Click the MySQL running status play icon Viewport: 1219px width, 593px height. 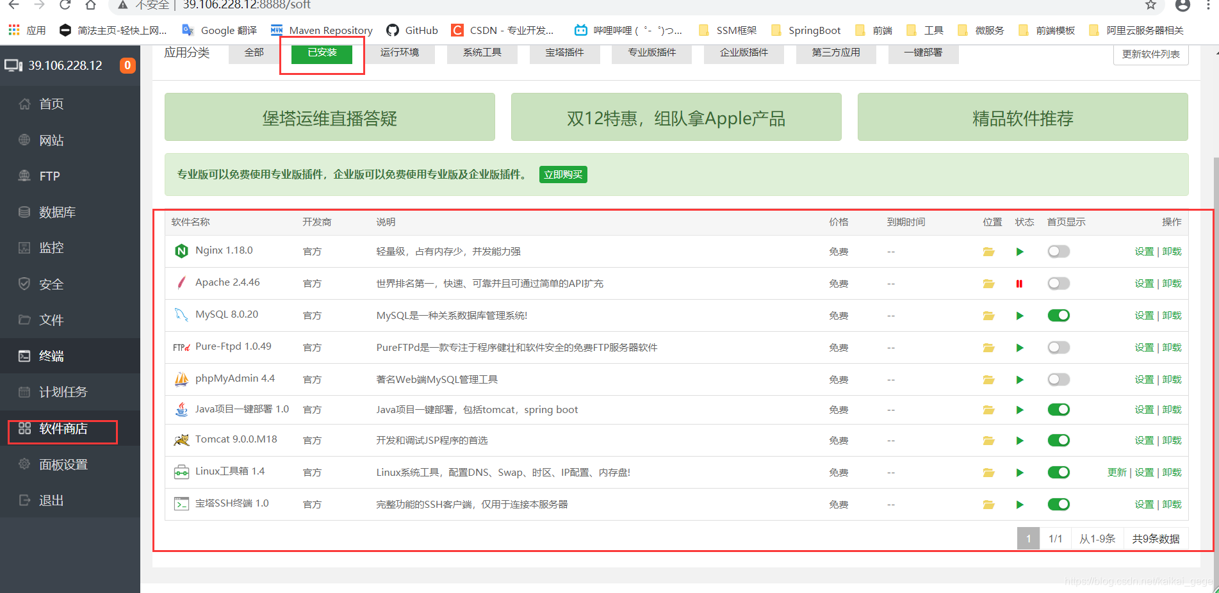(1020, 316)
